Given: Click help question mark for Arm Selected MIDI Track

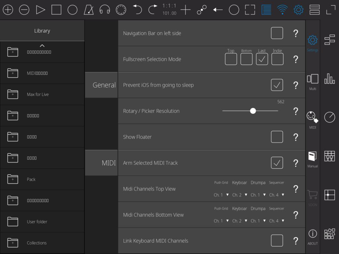Looking at the screenshot, I should pos(296,163).
